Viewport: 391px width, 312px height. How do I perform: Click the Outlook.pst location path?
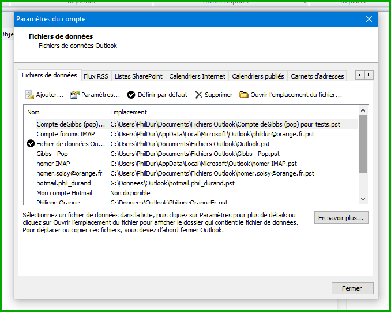click(x=190, y=144)
